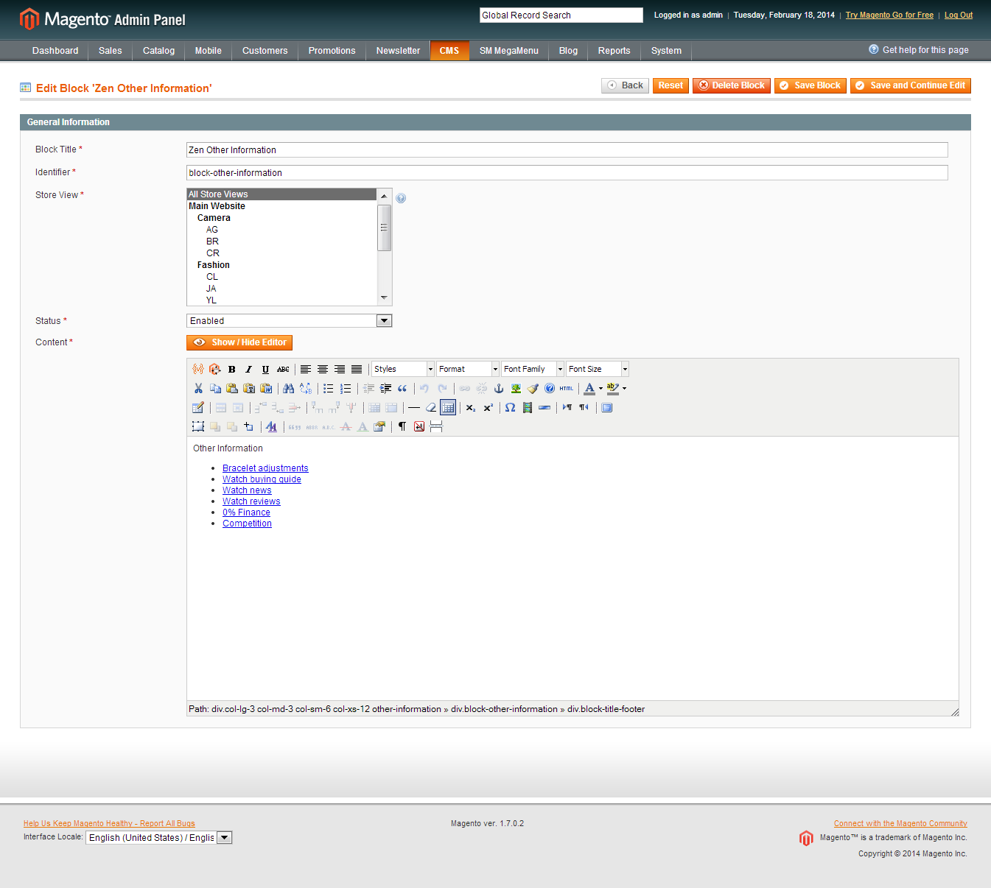
Task: Open the System menu
Action: [666, 51]
